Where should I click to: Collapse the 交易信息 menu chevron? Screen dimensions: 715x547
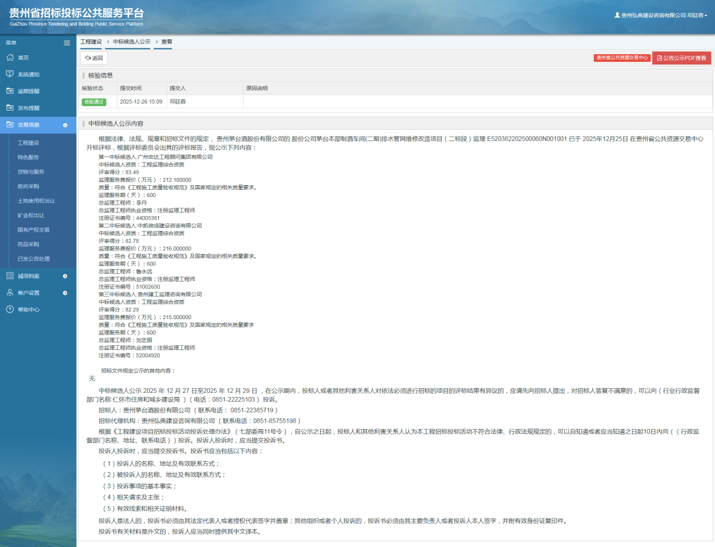(65, 125)
